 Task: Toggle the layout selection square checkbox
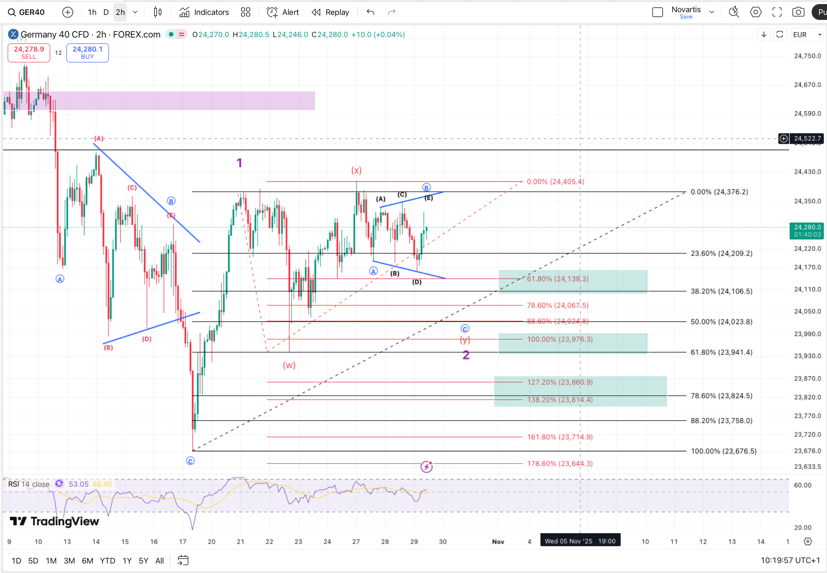tap(658, 12)
